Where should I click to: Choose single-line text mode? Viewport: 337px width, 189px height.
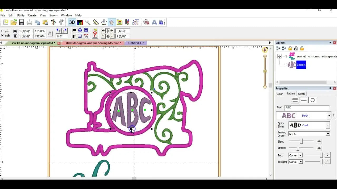(x=304, y=100)
